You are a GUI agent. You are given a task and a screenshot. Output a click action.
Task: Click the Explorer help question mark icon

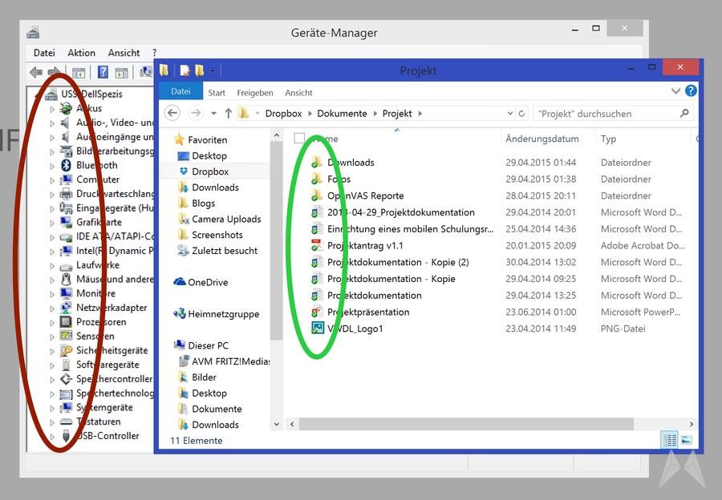coord(691,91)
